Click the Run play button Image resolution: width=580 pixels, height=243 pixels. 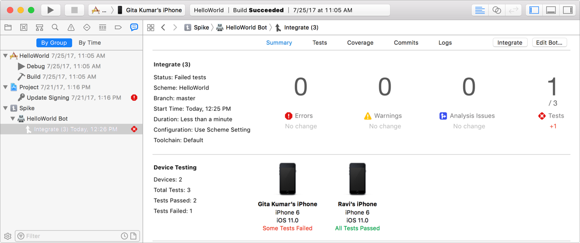pyautogui.click(x=50, y=10)
